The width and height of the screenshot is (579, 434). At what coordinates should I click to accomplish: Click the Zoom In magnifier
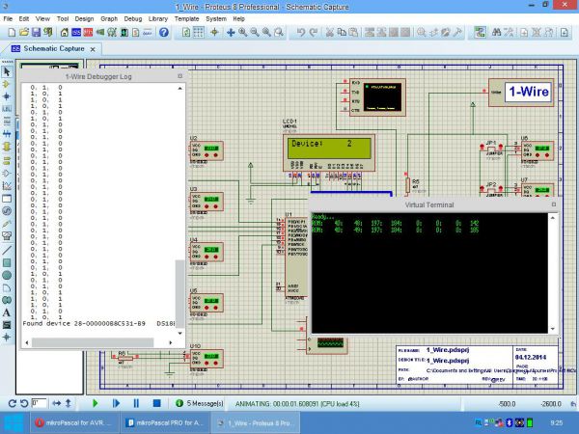click(242, 33)
